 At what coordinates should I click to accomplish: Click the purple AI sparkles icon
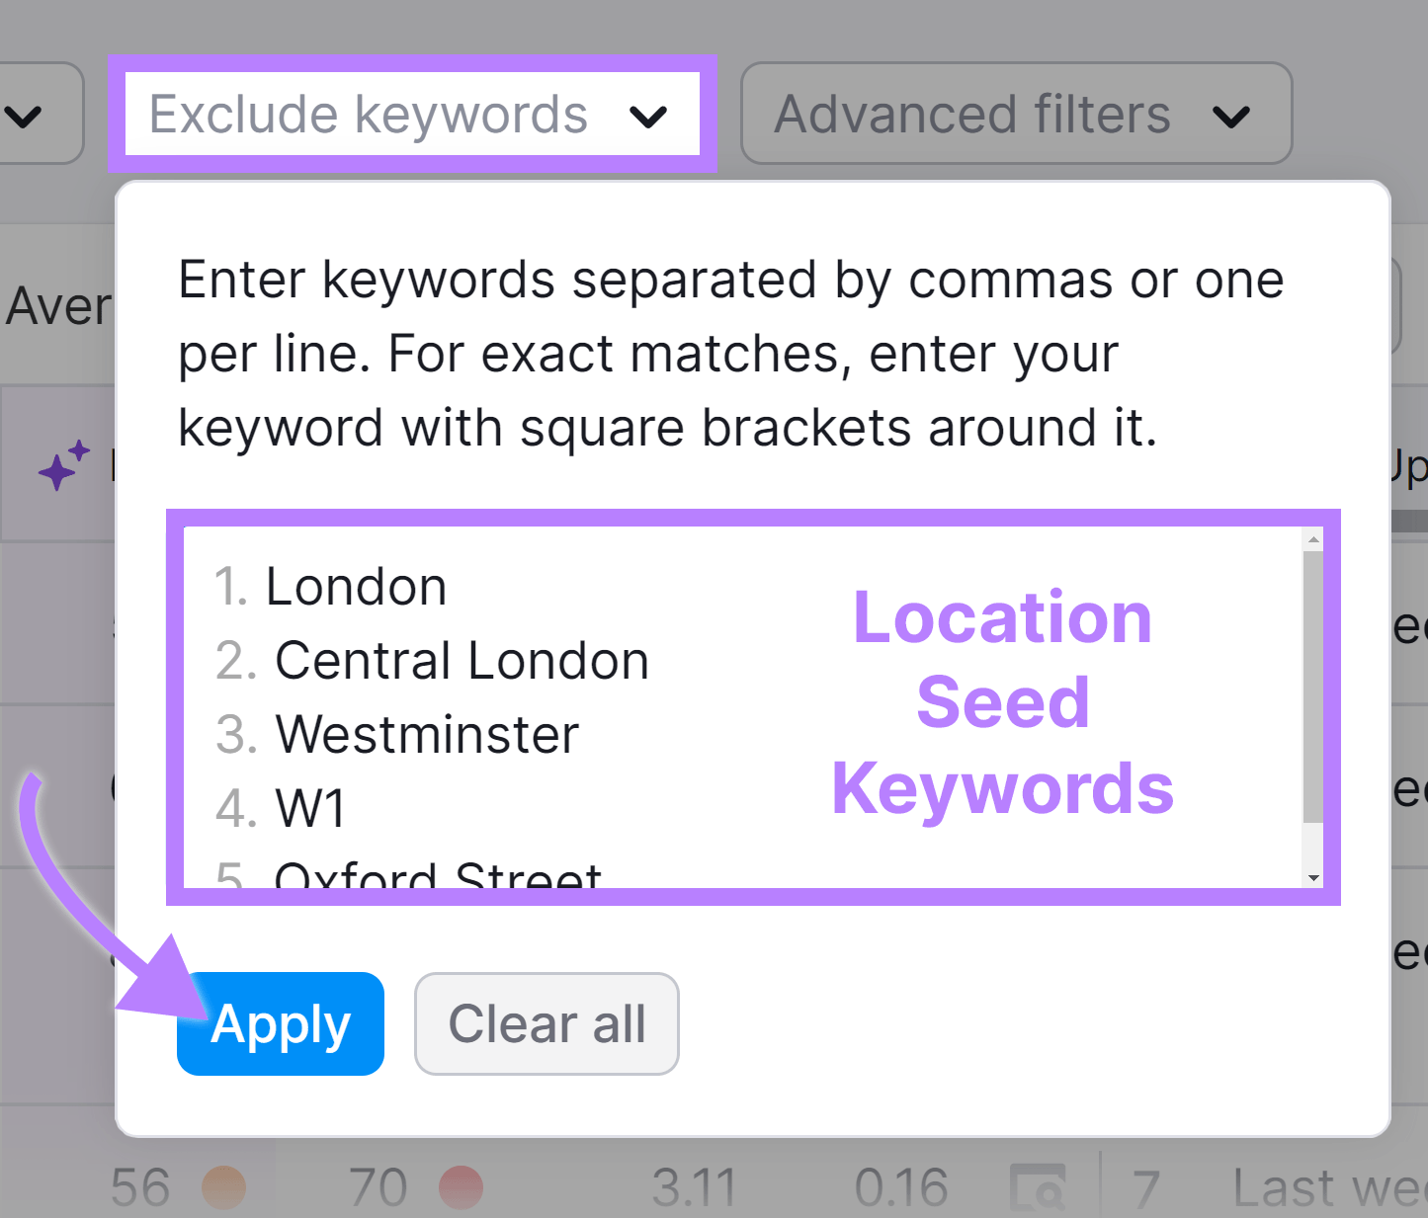tap(61, 464)
